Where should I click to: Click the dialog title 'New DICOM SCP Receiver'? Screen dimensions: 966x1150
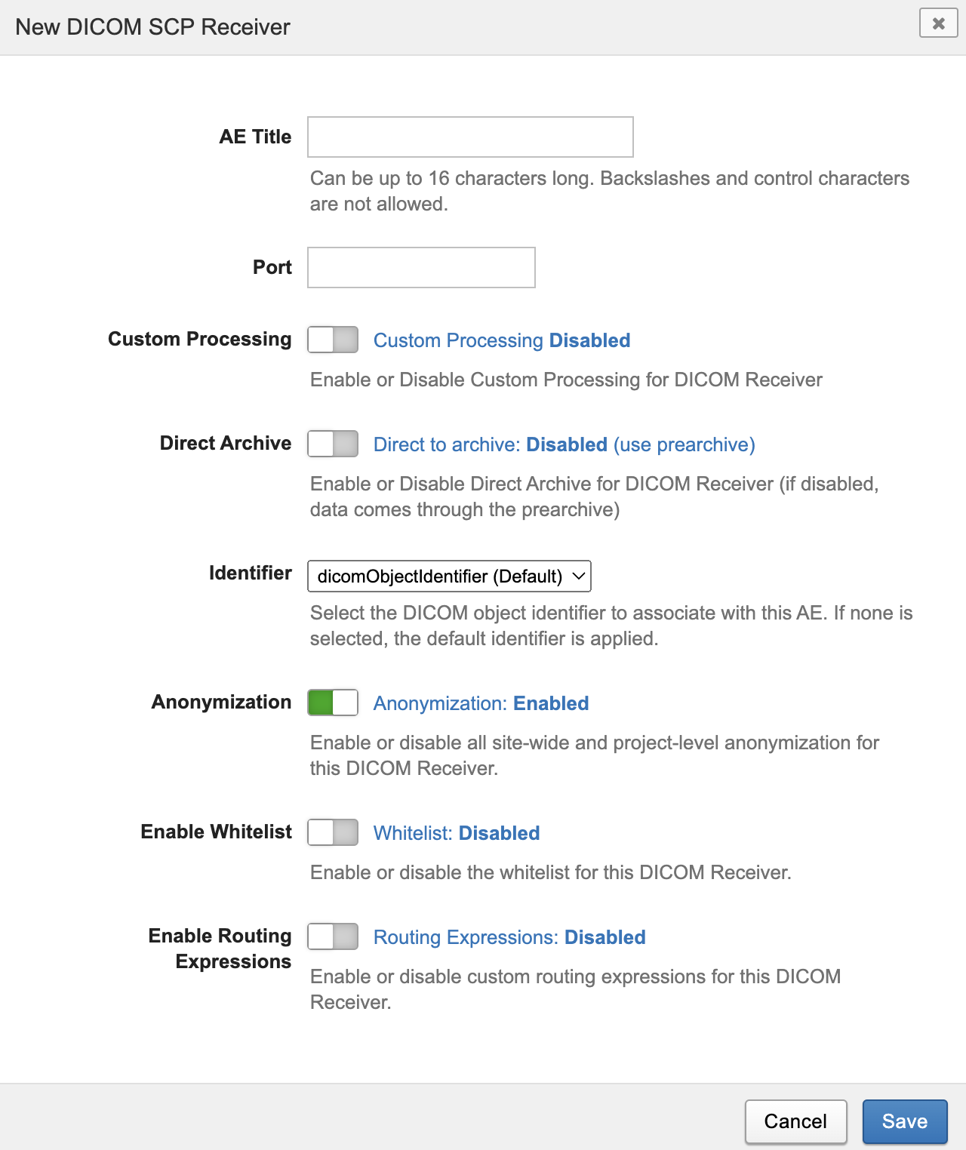coord(152,27)
